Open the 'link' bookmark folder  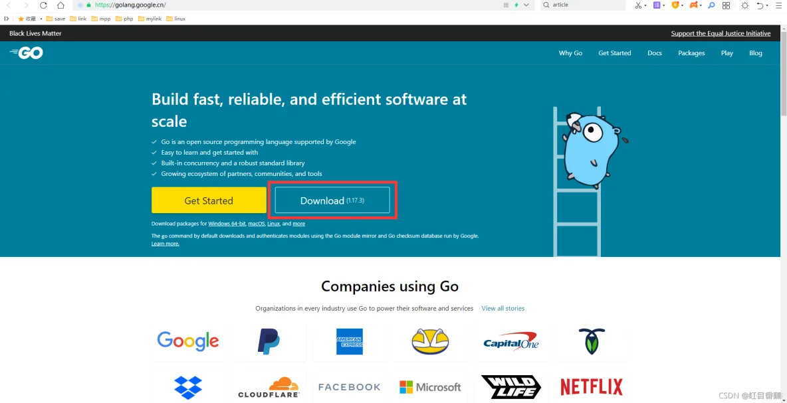point(79,19)
